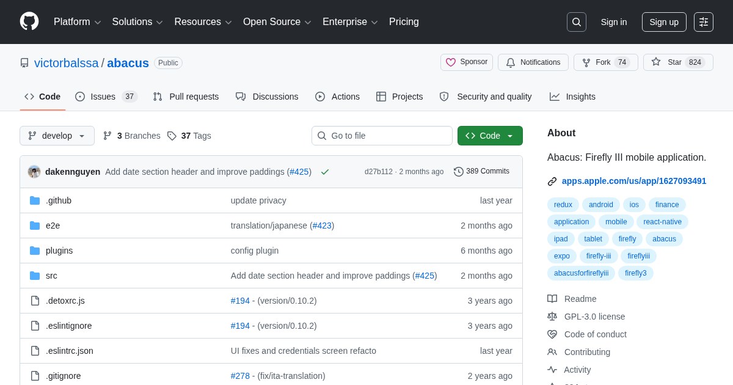Switch to the Discussions tab
This screenshot has height=385, width=733.
tap(267, 97)
